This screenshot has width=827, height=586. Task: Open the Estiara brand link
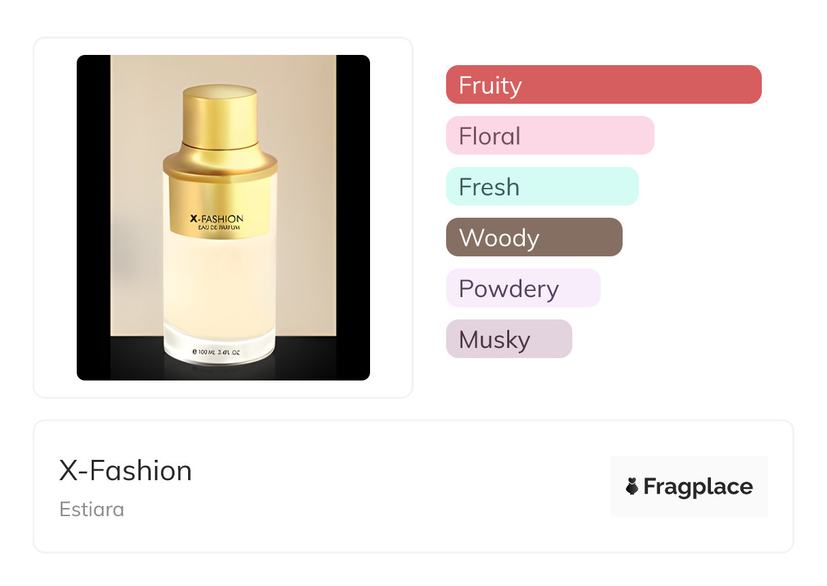(92, 509)
